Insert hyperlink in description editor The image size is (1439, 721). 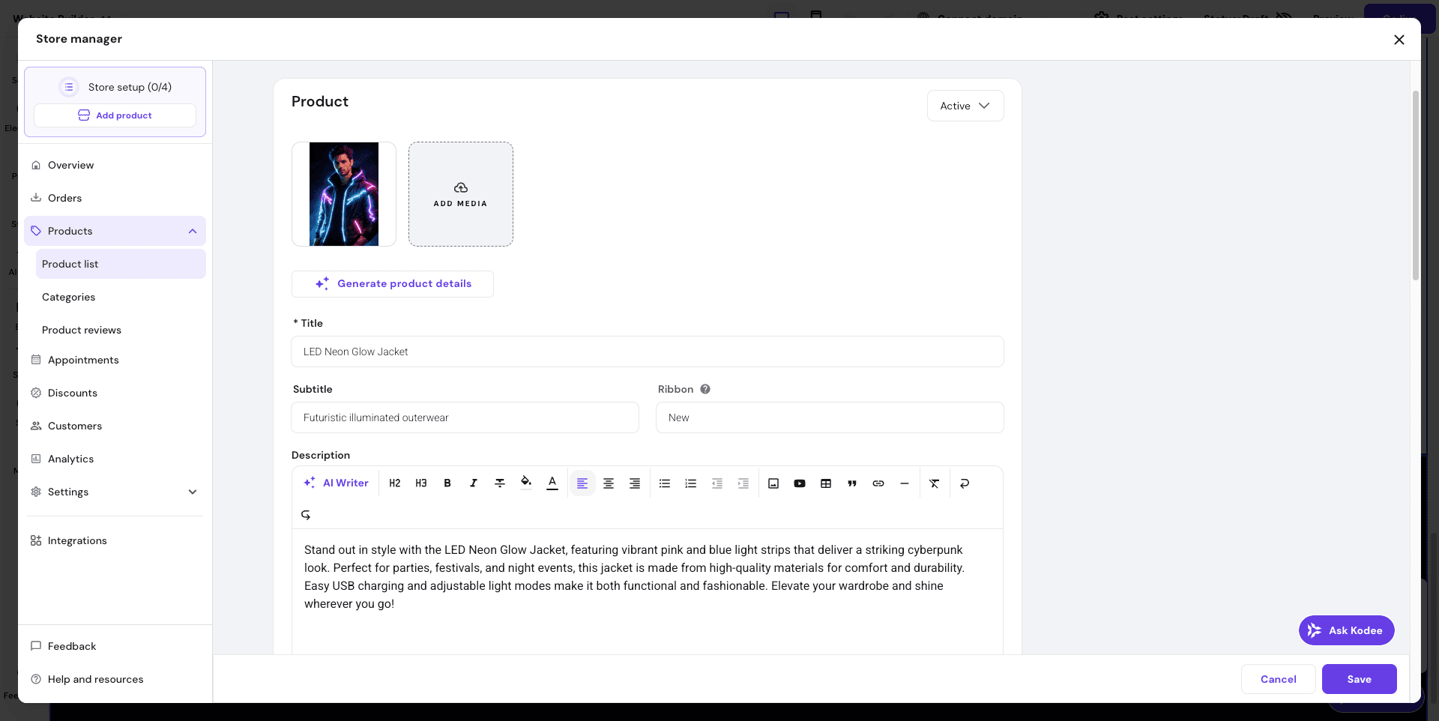[878, 483]
